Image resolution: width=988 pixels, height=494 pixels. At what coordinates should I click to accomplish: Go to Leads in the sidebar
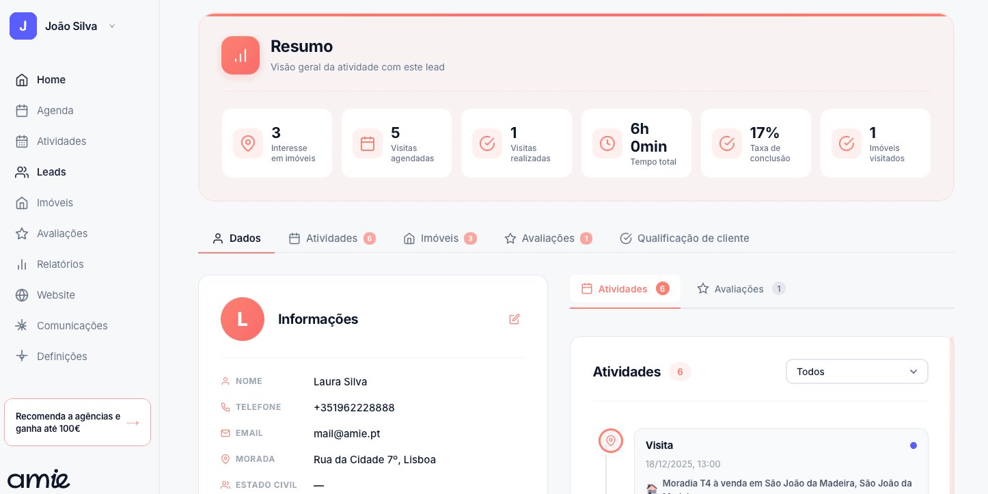(51, 172)
